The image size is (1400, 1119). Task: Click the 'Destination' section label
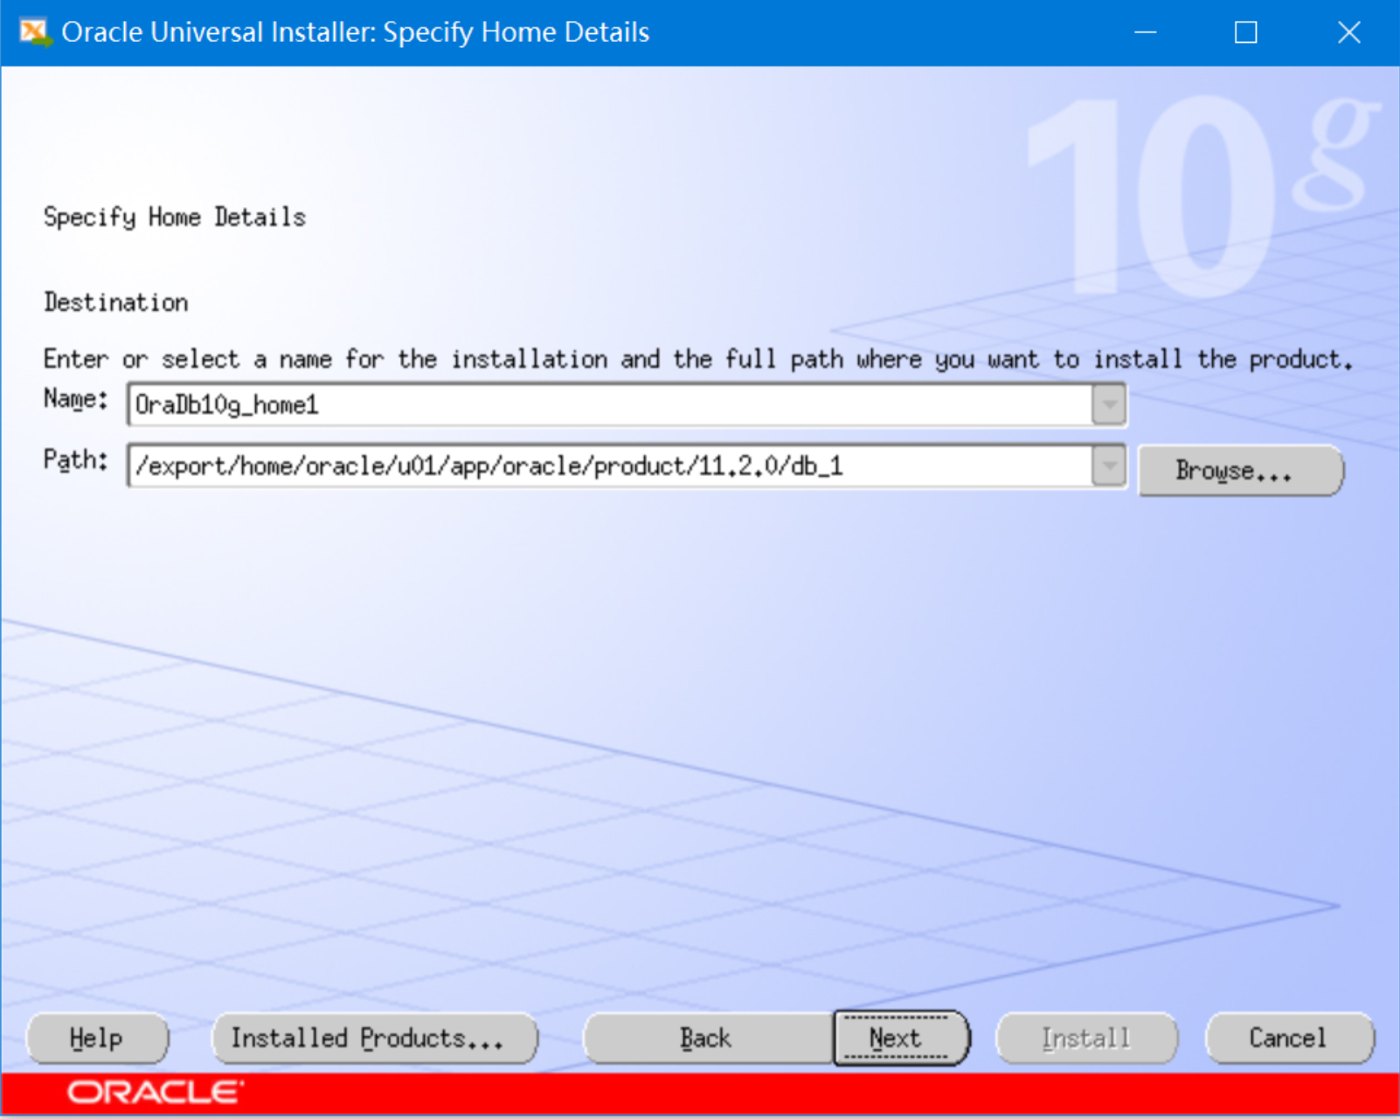116,302
